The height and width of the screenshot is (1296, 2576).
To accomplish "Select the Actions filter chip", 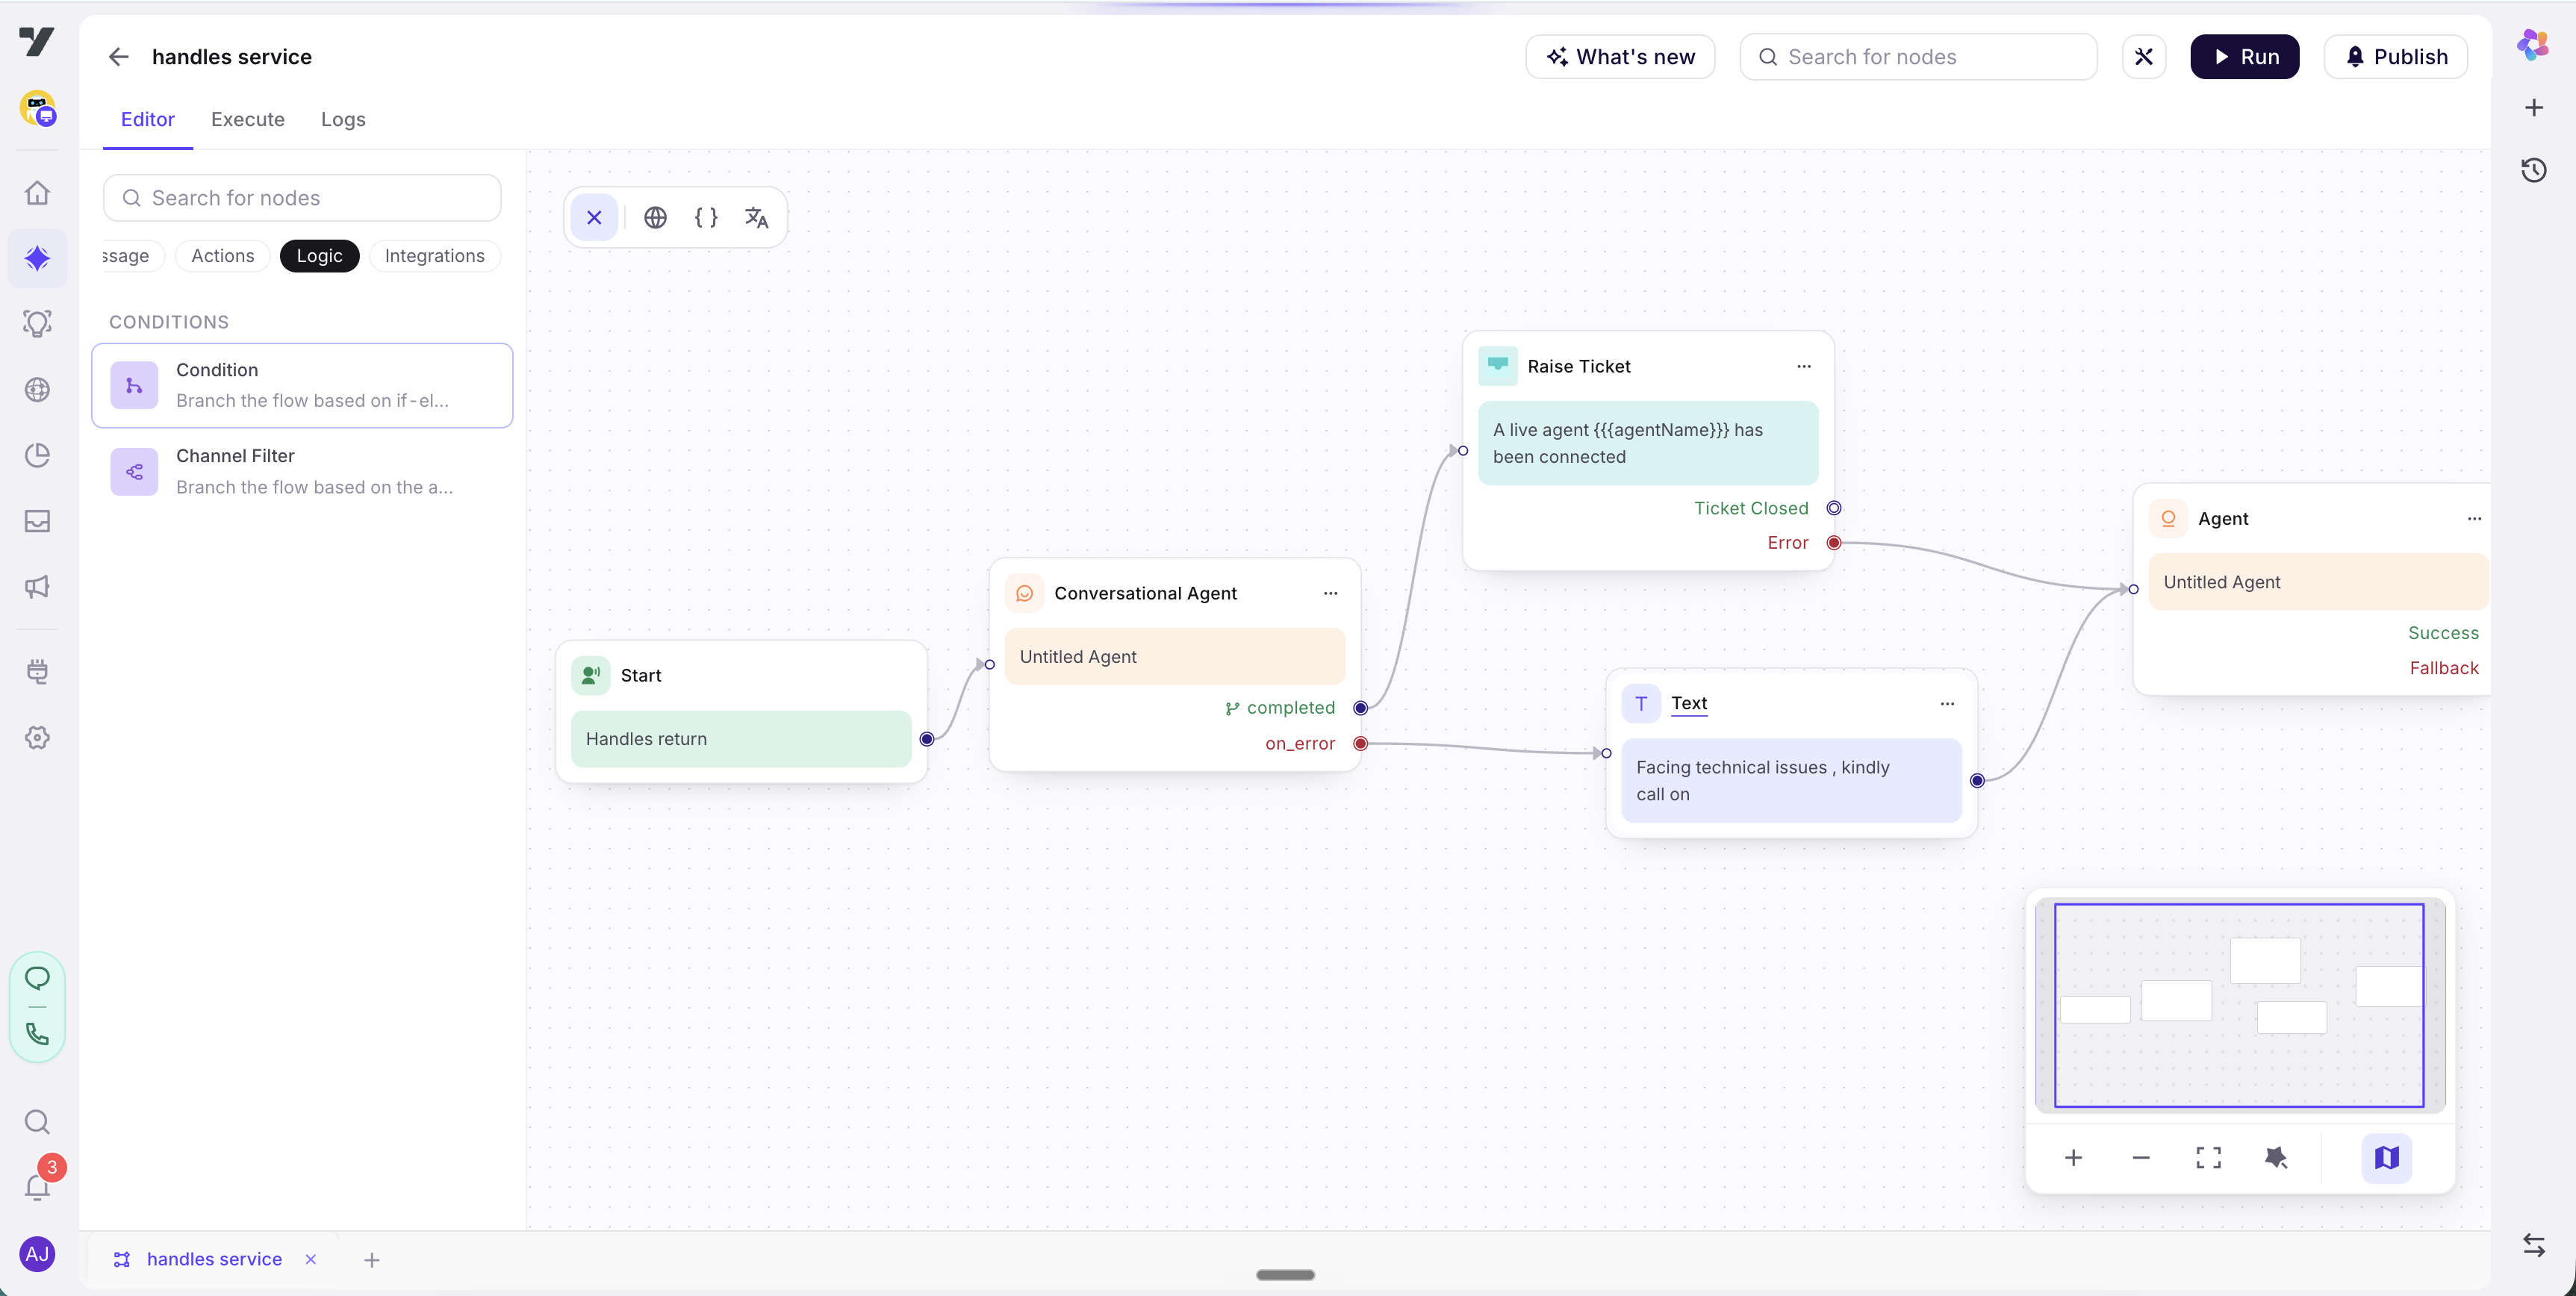I will pos(222,256).
